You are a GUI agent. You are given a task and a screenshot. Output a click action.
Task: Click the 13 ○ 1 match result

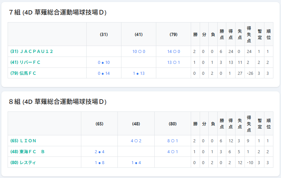click(x=174, y=62)
